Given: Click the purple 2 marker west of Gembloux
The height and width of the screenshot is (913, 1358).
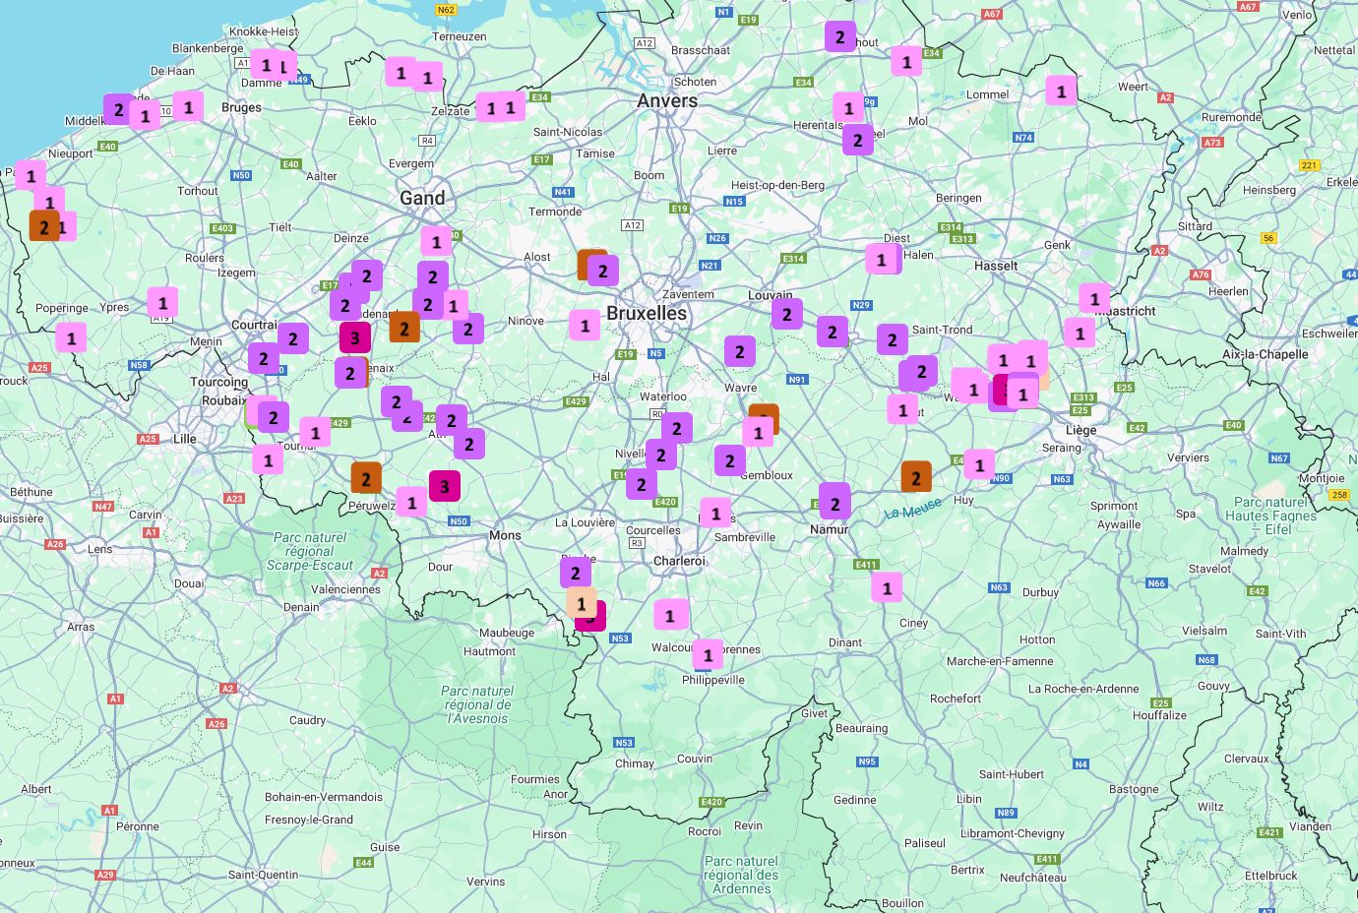Looking at the screenshot, I should click(x=729, y=459).
